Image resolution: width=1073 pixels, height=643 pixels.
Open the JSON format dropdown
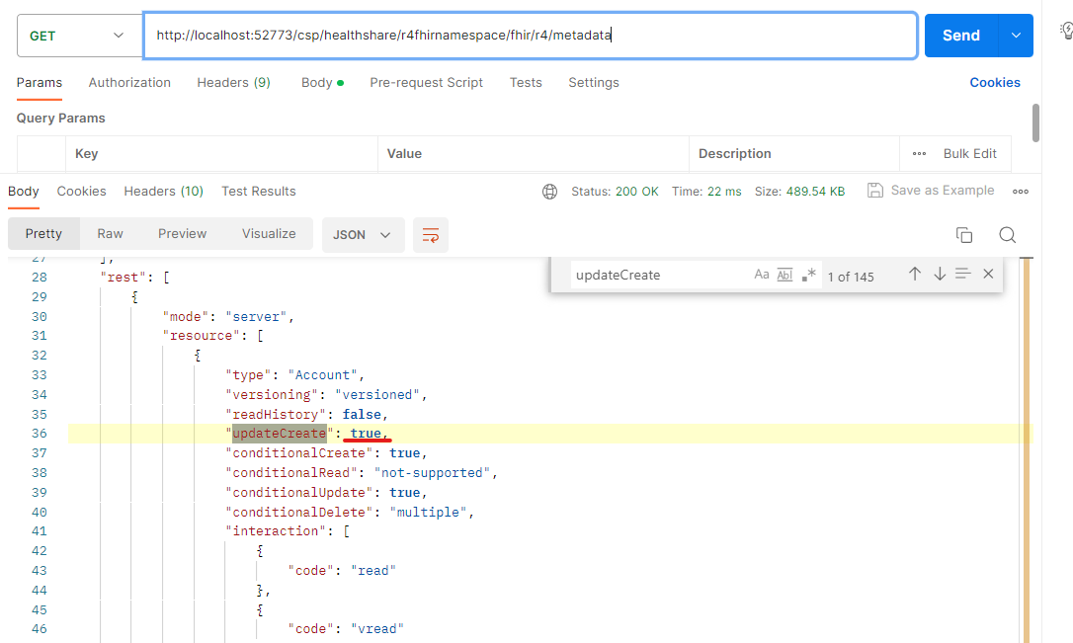click(363, 234)
